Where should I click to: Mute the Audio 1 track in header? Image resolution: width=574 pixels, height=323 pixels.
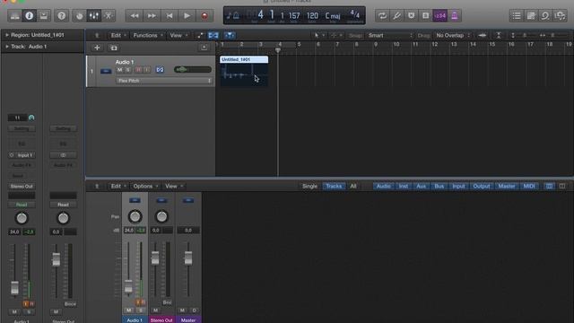[x=119, y=70]
